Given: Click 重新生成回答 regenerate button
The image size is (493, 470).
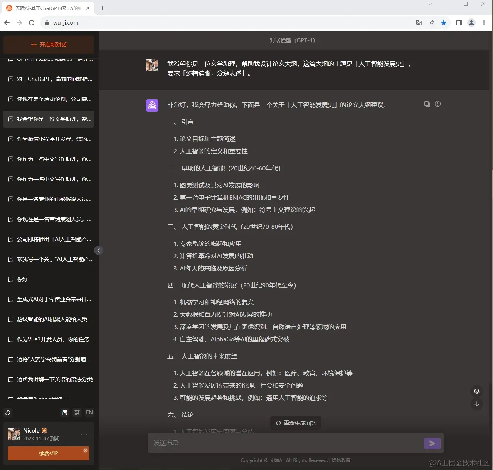Looking at the screenshot, I should tap(296, 423).
